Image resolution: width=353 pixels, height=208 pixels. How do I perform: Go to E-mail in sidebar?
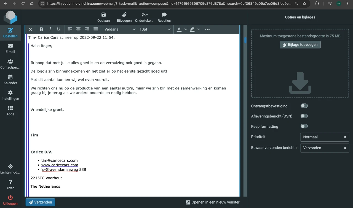click(x=10, y=48)
